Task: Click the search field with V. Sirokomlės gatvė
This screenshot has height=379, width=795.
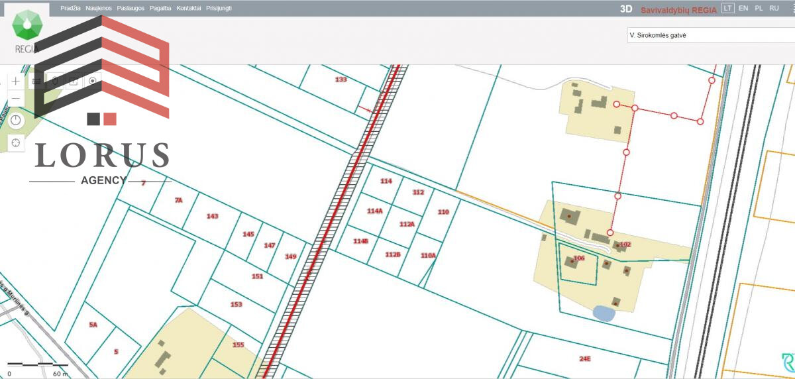Action: [710, 35]
